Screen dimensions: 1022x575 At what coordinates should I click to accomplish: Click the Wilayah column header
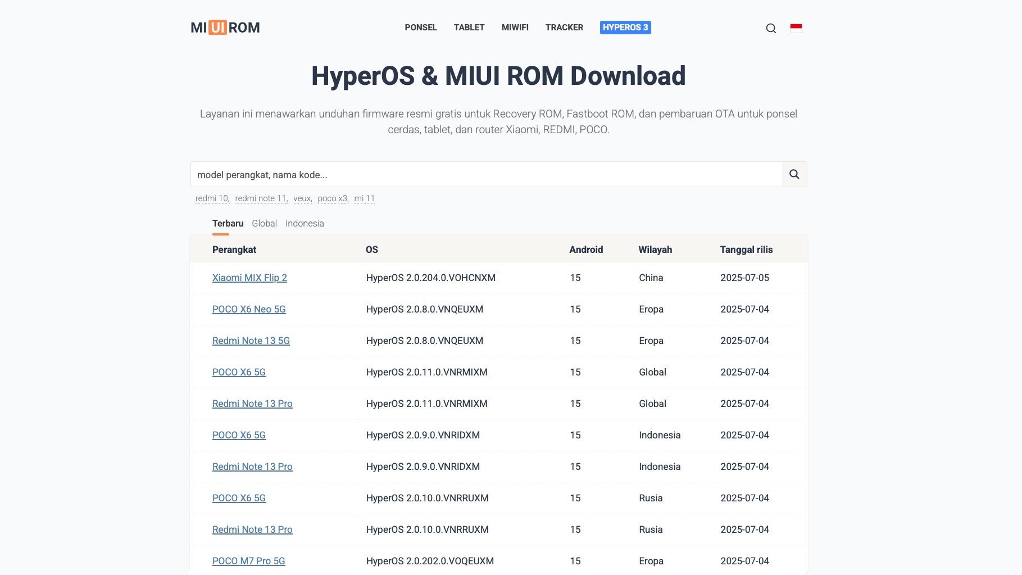click(655, 250)
